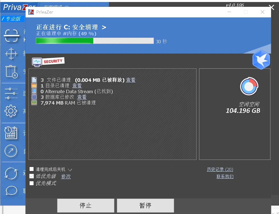Click the v4.0.106 version label

(x=235, y=5)
